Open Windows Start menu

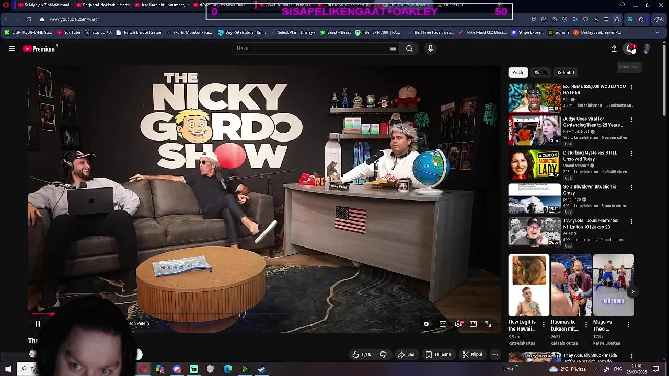coord(8,369)
